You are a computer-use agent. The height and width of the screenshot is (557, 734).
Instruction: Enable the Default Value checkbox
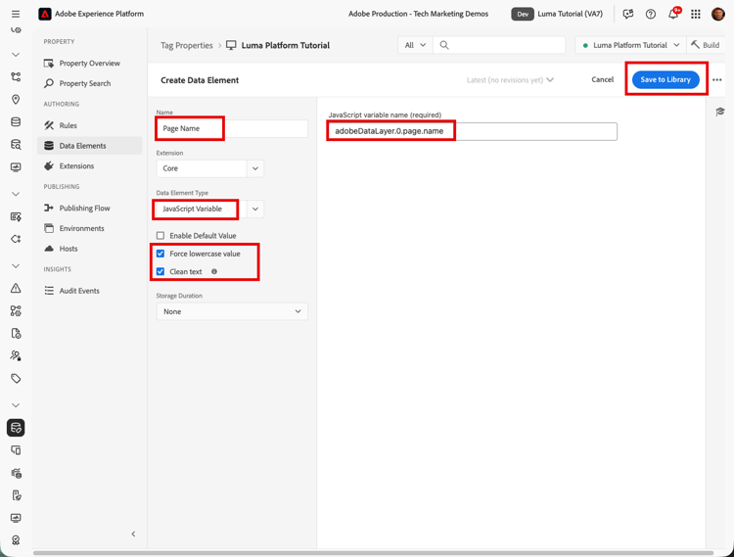(161, 236)
